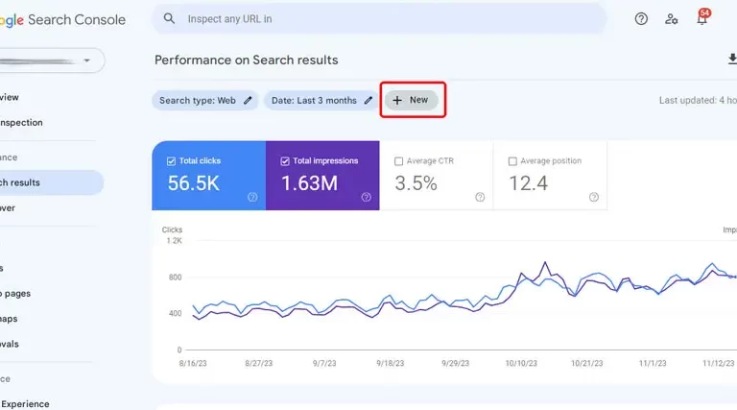Click help icon on Total clicks card
The width and height of the screenshot is (737, 410).
click(252, 197)
